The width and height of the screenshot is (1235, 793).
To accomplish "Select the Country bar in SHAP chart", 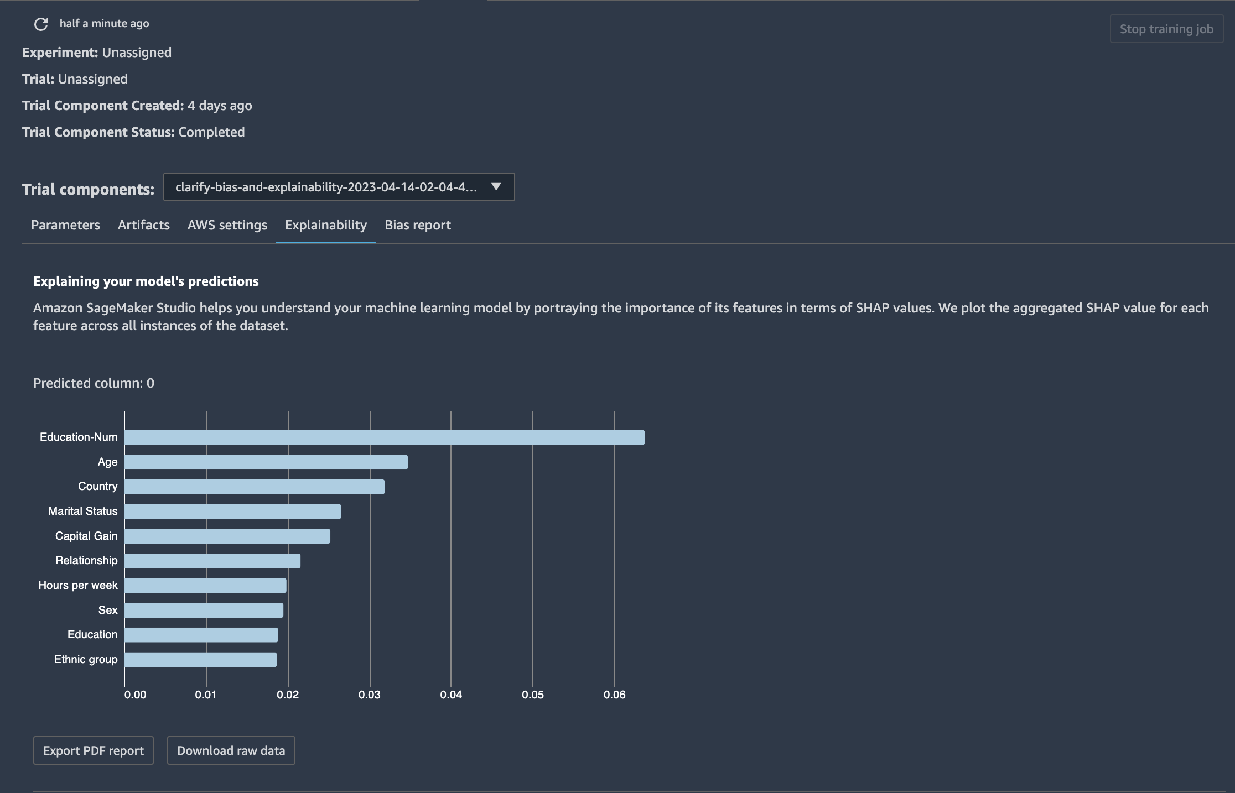I will point(255,487).
